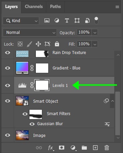Select the Rain Drop Texture layer thumbnail
The image size is (123, 153).
(x=22, y=54)
